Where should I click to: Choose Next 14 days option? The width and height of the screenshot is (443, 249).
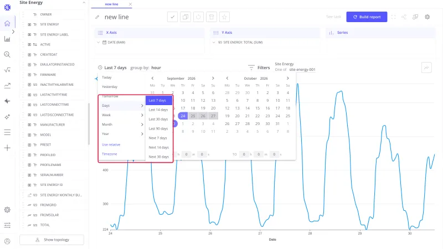click(159, 147)
